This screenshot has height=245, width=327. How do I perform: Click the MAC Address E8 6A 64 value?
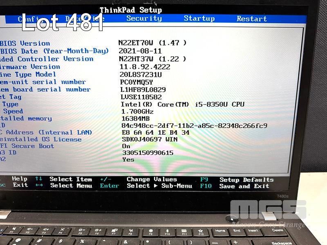(x=155, y=132)
